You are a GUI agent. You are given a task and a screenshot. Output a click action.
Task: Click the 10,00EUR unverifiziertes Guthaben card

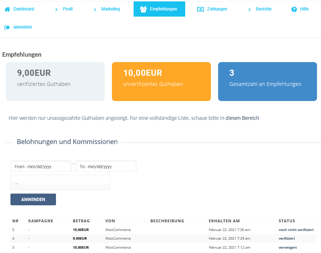(161, 82)
